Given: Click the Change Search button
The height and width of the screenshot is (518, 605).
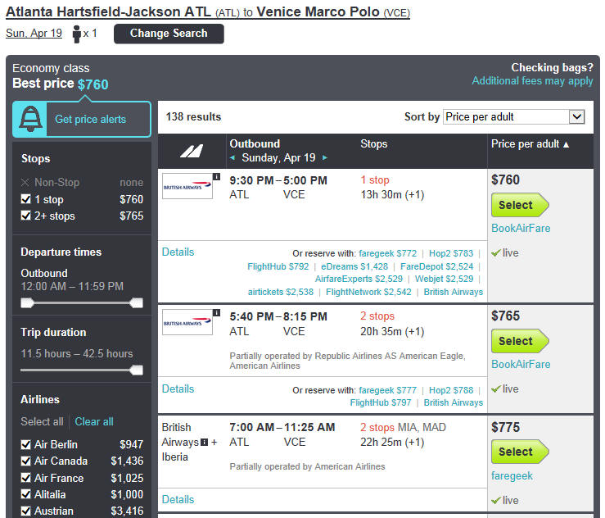Looking at the screenshot, I should [x=169, y=34].
